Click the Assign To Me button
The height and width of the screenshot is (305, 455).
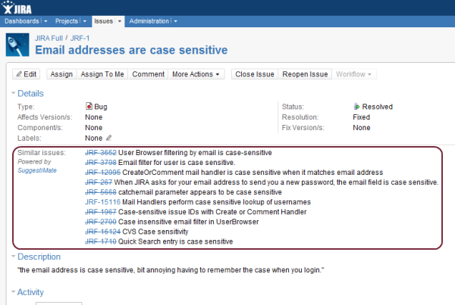coord(102,74)
